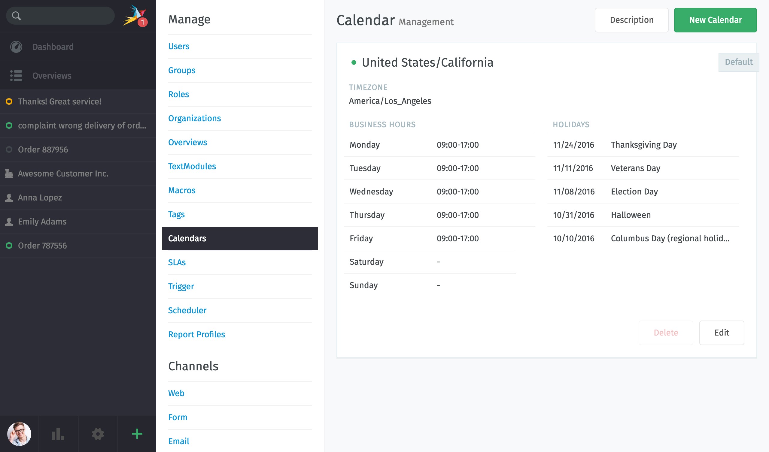This screenshot has height=452, width=769.
Task: Click the search magnifier icon
Action: pyautogui.click(x=17, y=16)
